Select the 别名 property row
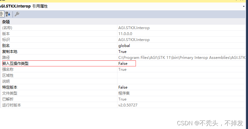The image size is (248, 129). (123, 46)
